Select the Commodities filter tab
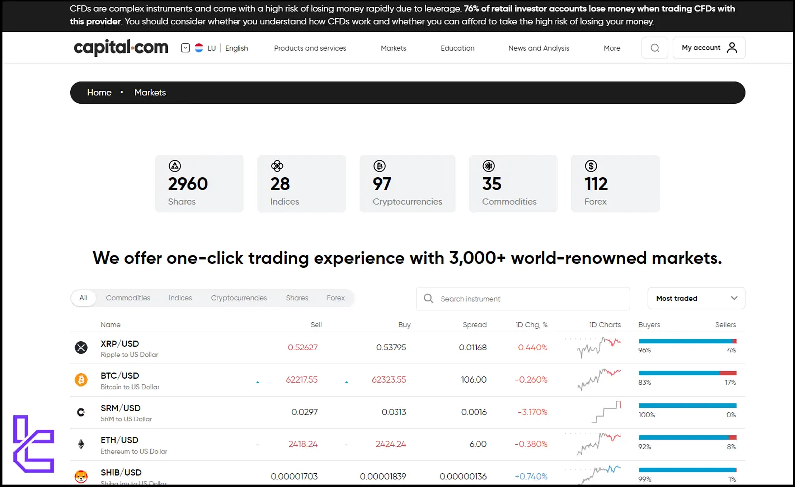Viewport: 795px width, 487px height. coord(128,298)
